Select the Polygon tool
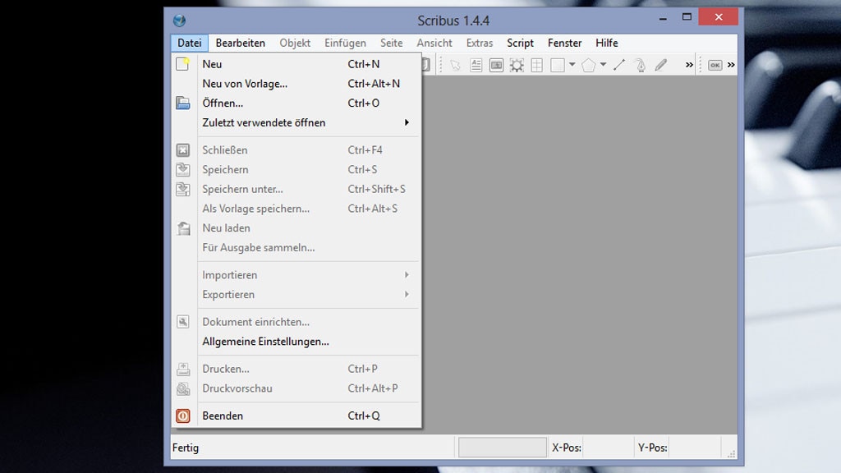The width and height of the screenshot is (841, 473). click(x=588, y=66)
